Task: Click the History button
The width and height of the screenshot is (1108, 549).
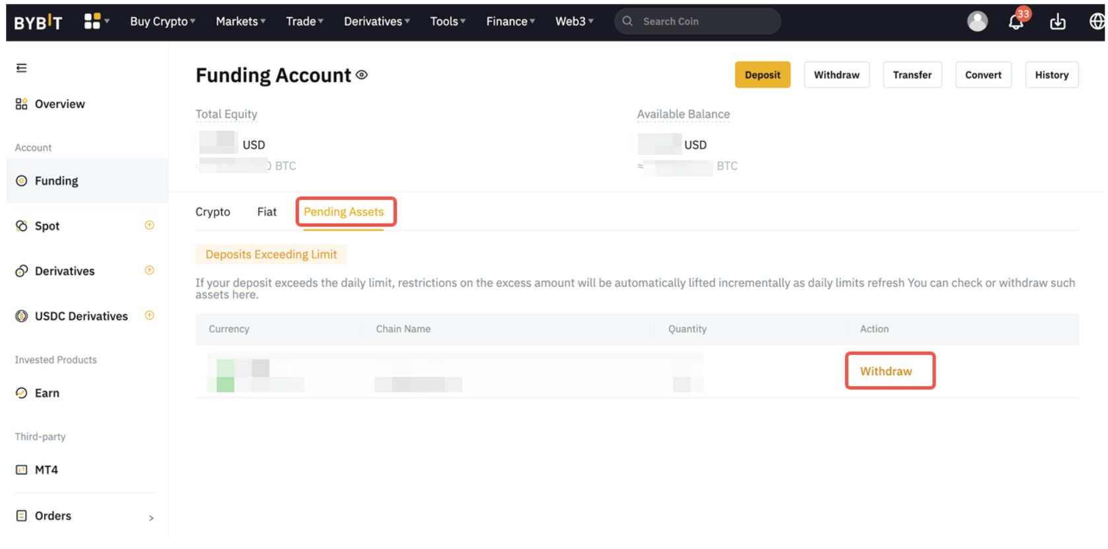Action: [x=1051, y=75]
